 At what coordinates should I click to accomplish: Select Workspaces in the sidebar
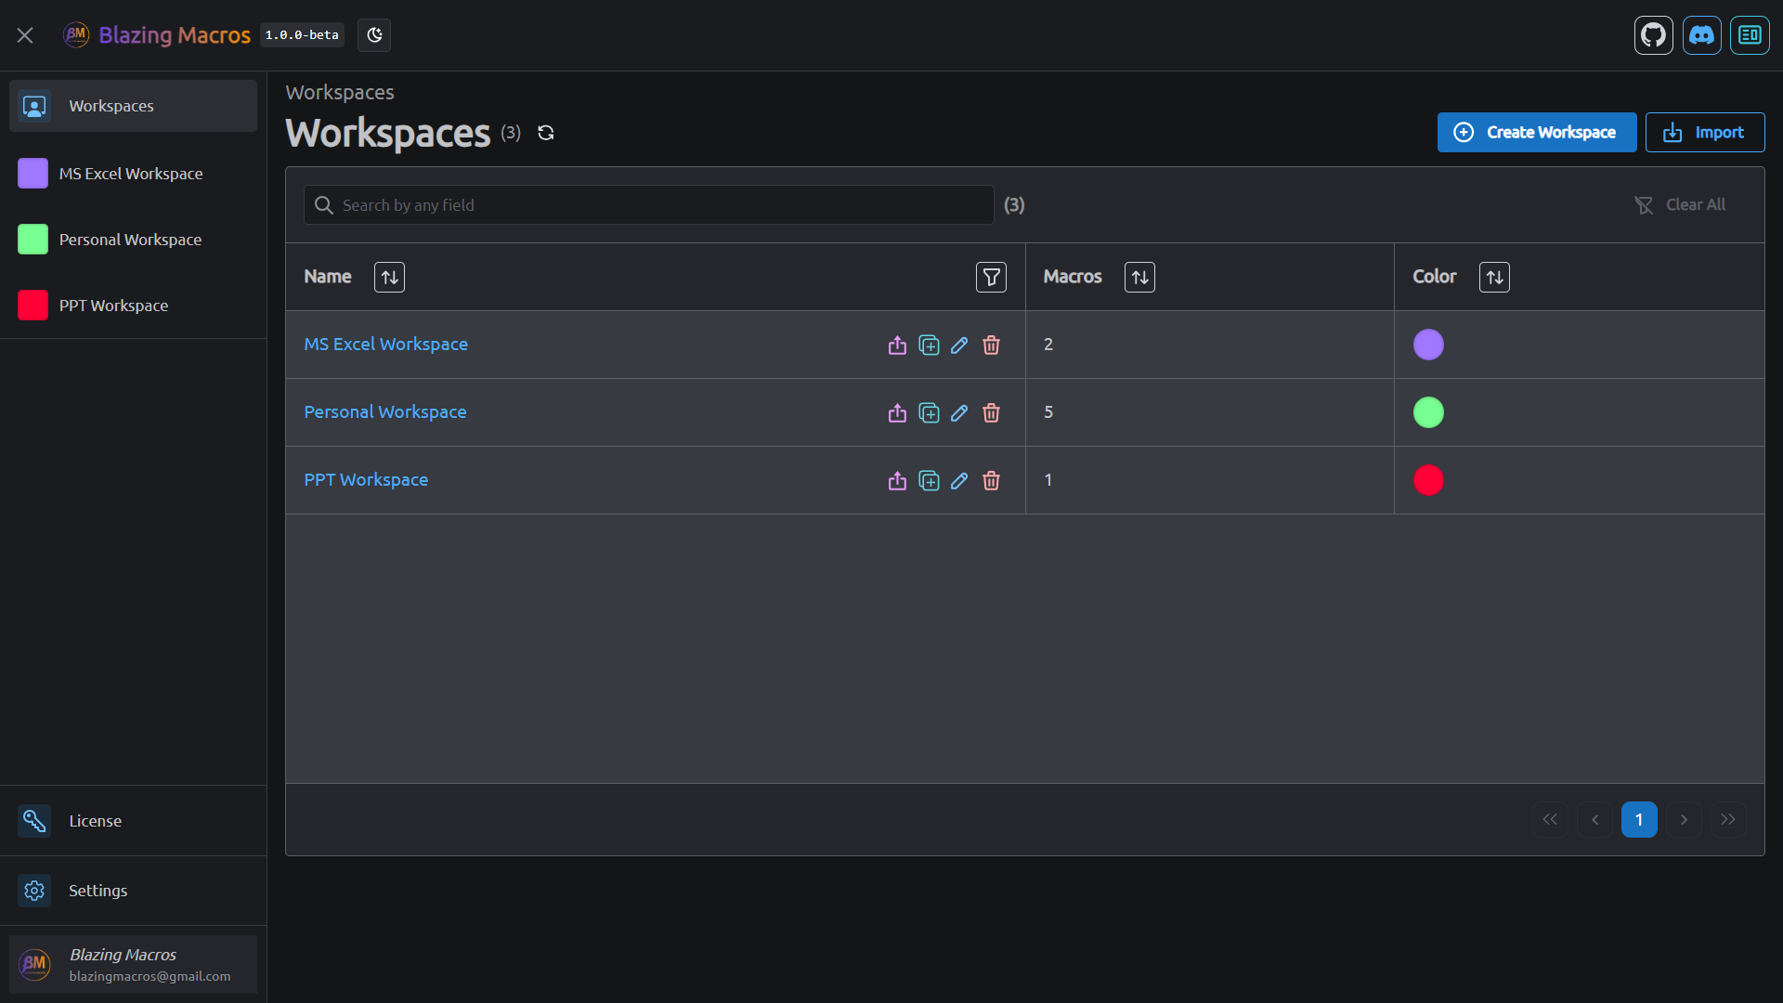click(x=133, y=106)
